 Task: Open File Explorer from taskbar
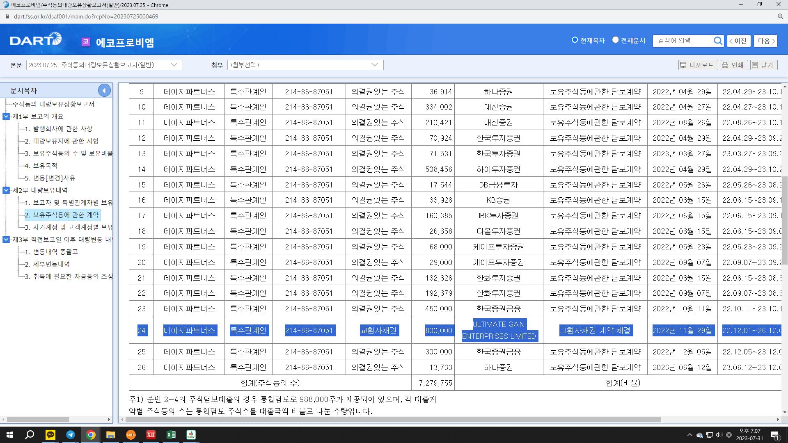point(110,435)
